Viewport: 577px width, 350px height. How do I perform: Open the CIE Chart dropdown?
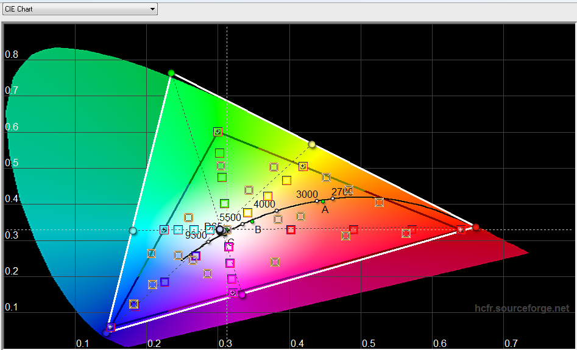[79, 9]
